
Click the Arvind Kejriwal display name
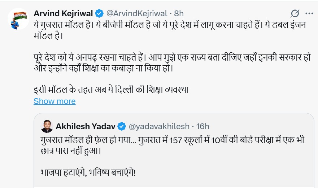coord(63,14)
